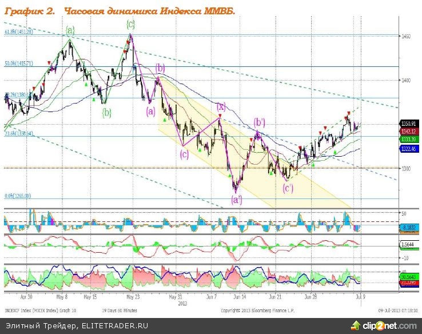Click the green {a} wave label
Screen dimensions: 422x334
coord(70,31)
